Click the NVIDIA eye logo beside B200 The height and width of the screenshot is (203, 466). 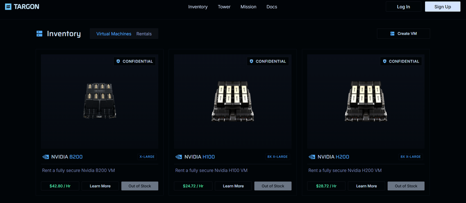[46, 157]
